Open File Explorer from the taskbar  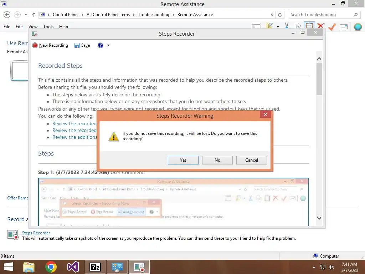(x=29, y=267)
